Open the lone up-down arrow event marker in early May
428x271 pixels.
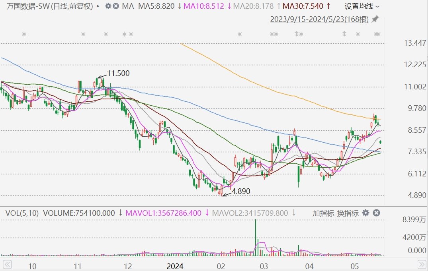click(x=344, y=34)
